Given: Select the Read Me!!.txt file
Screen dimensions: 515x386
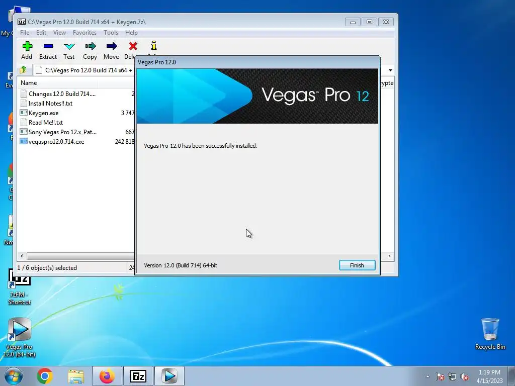Looking at the screenshot, I should click(x=46, y=123).
